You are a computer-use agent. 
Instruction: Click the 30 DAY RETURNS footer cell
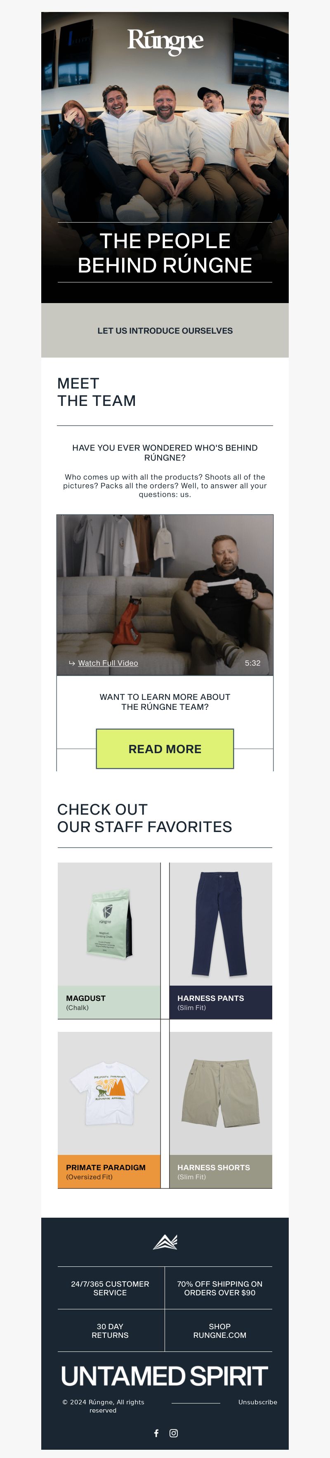110,1330
